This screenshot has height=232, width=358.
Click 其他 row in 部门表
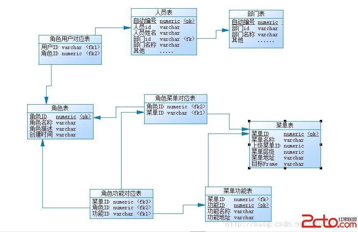253,41
